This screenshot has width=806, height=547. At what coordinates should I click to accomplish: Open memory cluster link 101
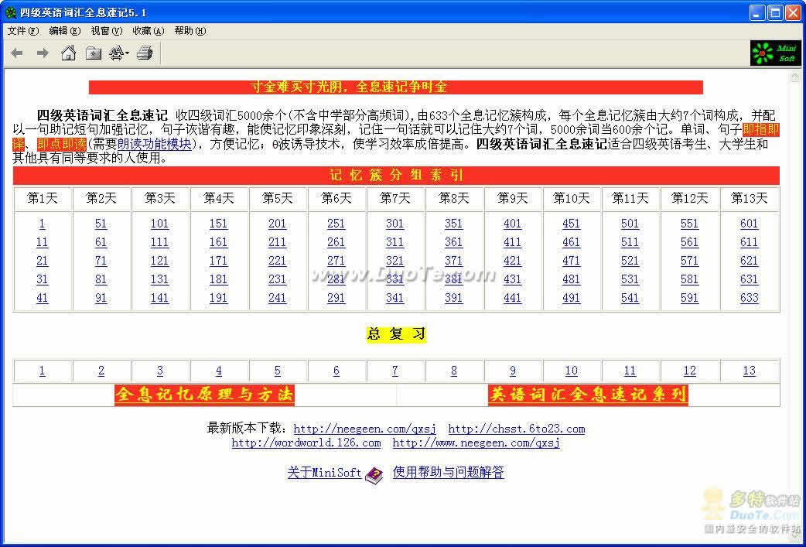(x=159, y=224)
